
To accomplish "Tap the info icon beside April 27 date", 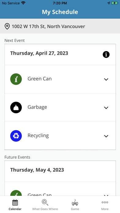I will (x=106, y=54).
